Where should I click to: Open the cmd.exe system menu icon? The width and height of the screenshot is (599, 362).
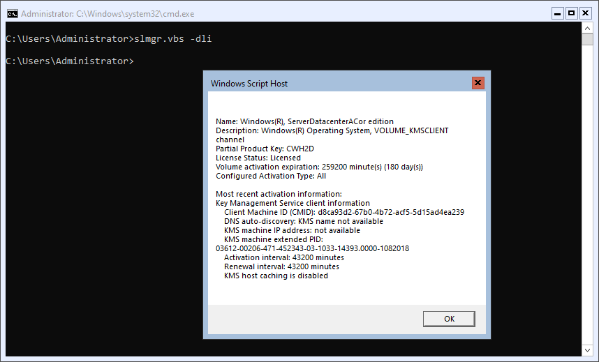coord(13,14)
